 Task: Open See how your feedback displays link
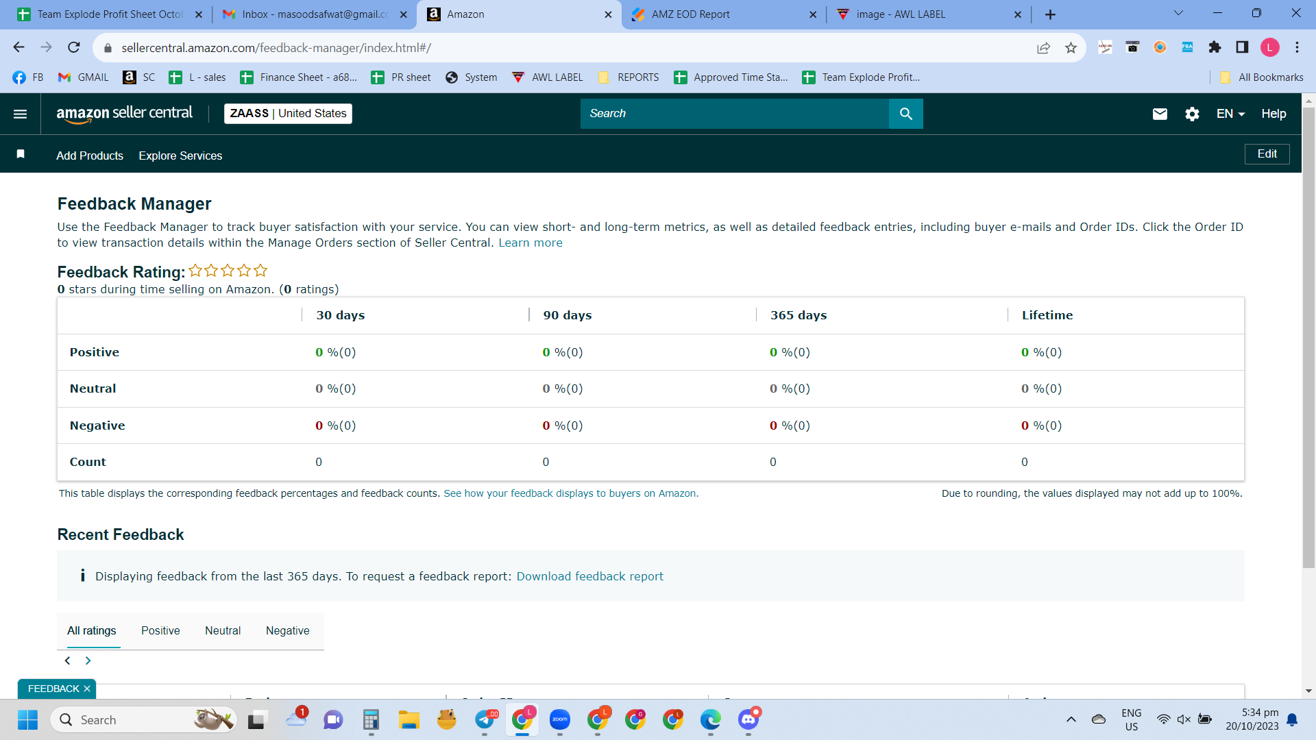coord(571,493)
